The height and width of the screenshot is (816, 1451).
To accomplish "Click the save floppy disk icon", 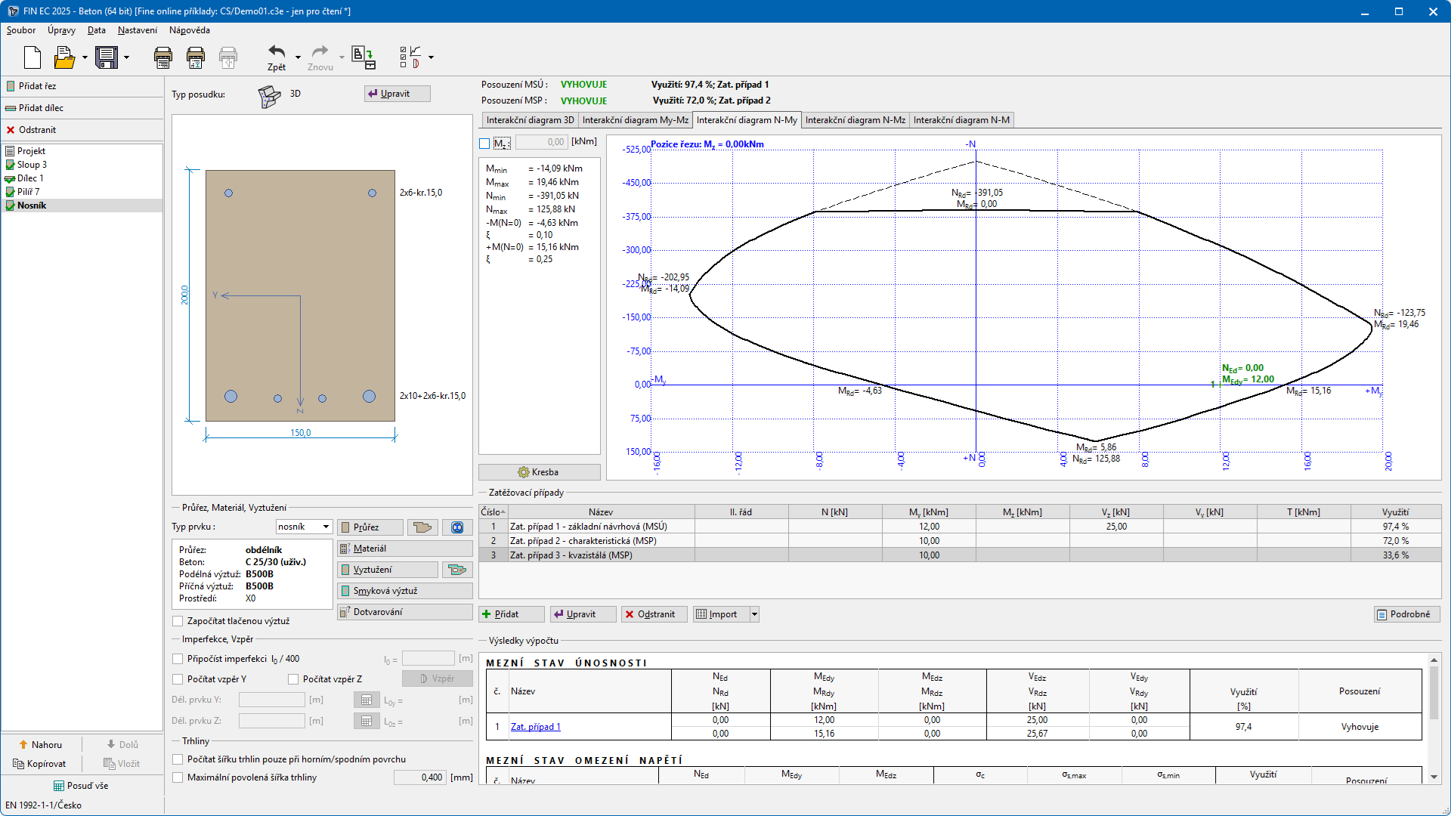I will 107,57.
